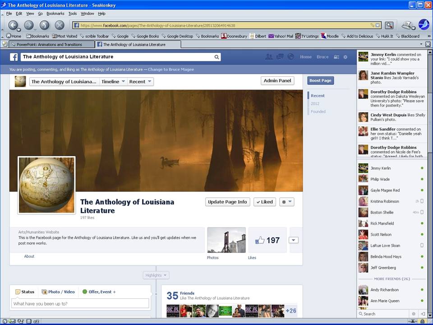Open the gear dropdown beside Liked
433x325 pixels.
point(287,202)
